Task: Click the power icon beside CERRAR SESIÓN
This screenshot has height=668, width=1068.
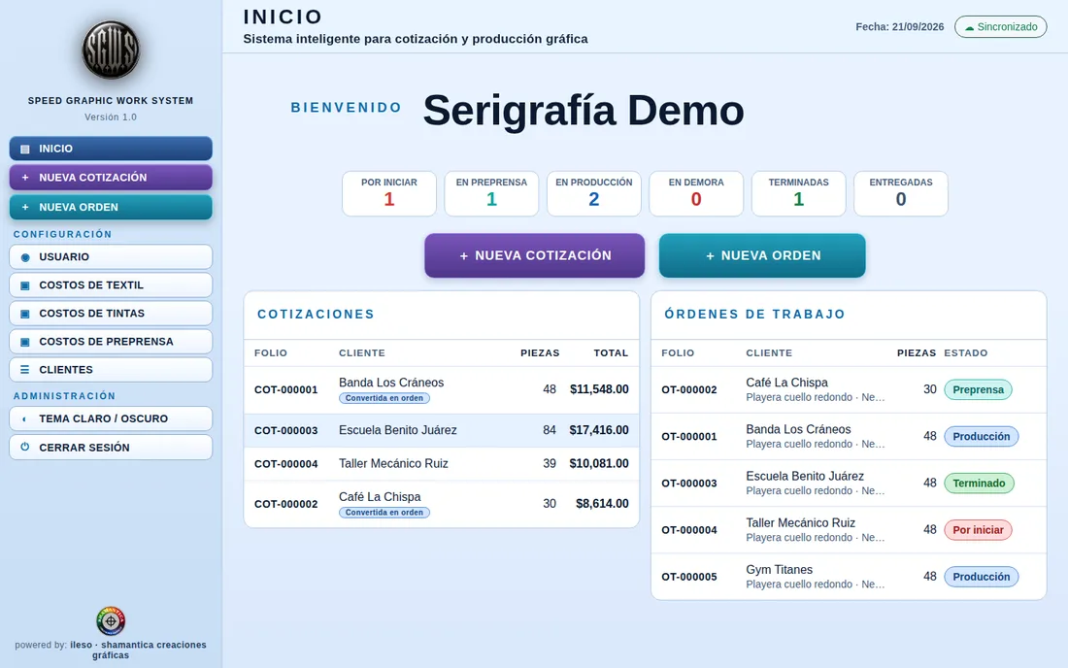Action: point(25,448)
